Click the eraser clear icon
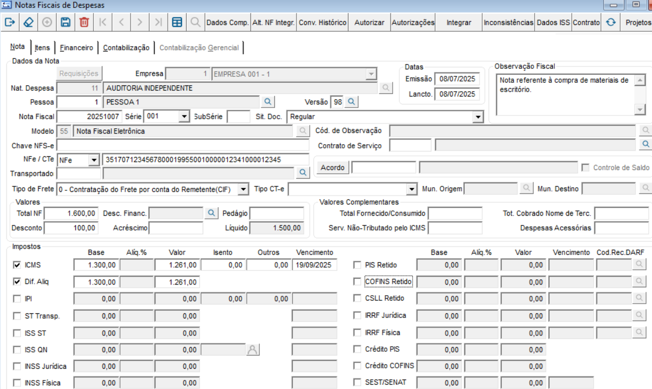This screenshot has width=652, height=389. [x=28, y=22]
